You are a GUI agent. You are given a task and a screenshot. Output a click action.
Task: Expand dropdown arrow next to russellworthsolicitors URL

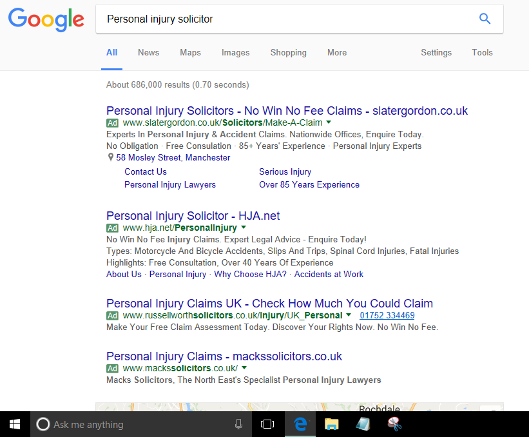point(349,315)
